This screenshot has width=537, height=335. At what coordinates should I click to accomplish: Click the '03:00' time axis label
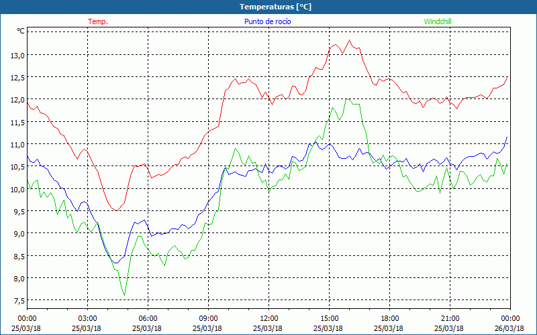(87, 319)
